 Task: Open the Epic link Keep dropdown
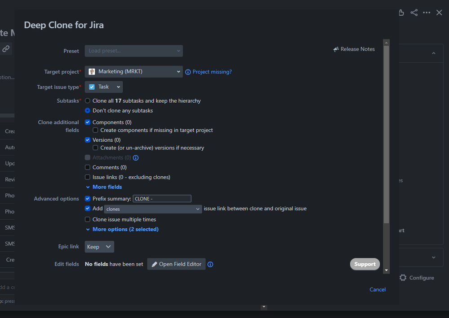pos(99,247)
